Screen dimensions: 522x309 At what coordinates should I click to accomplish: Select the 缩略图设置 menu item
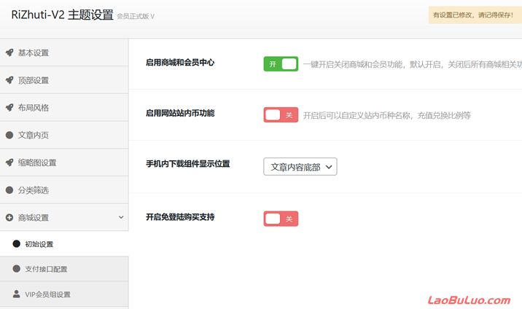(x=64, y=163)
